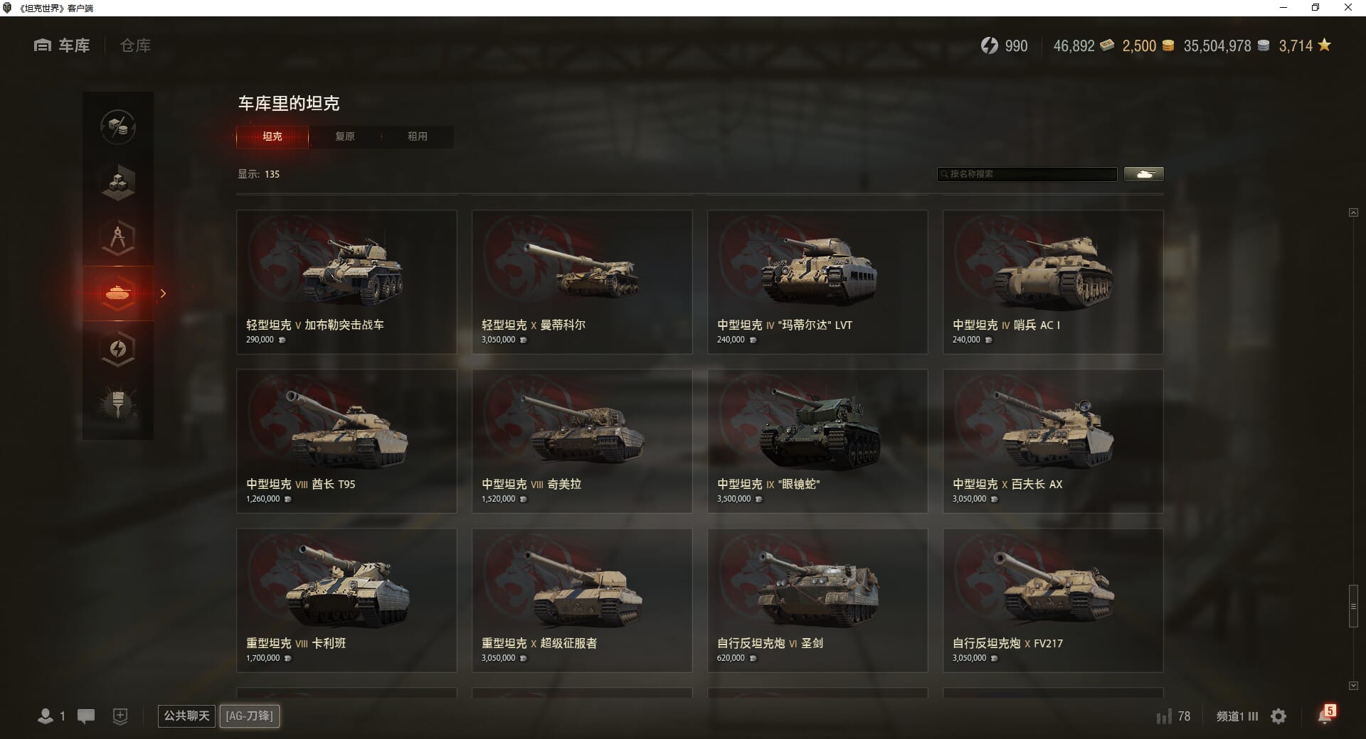This screenshot has width=1366, height=739.
Task: Expand the sidebar using the chevron arrow
Action: (163, 293)
